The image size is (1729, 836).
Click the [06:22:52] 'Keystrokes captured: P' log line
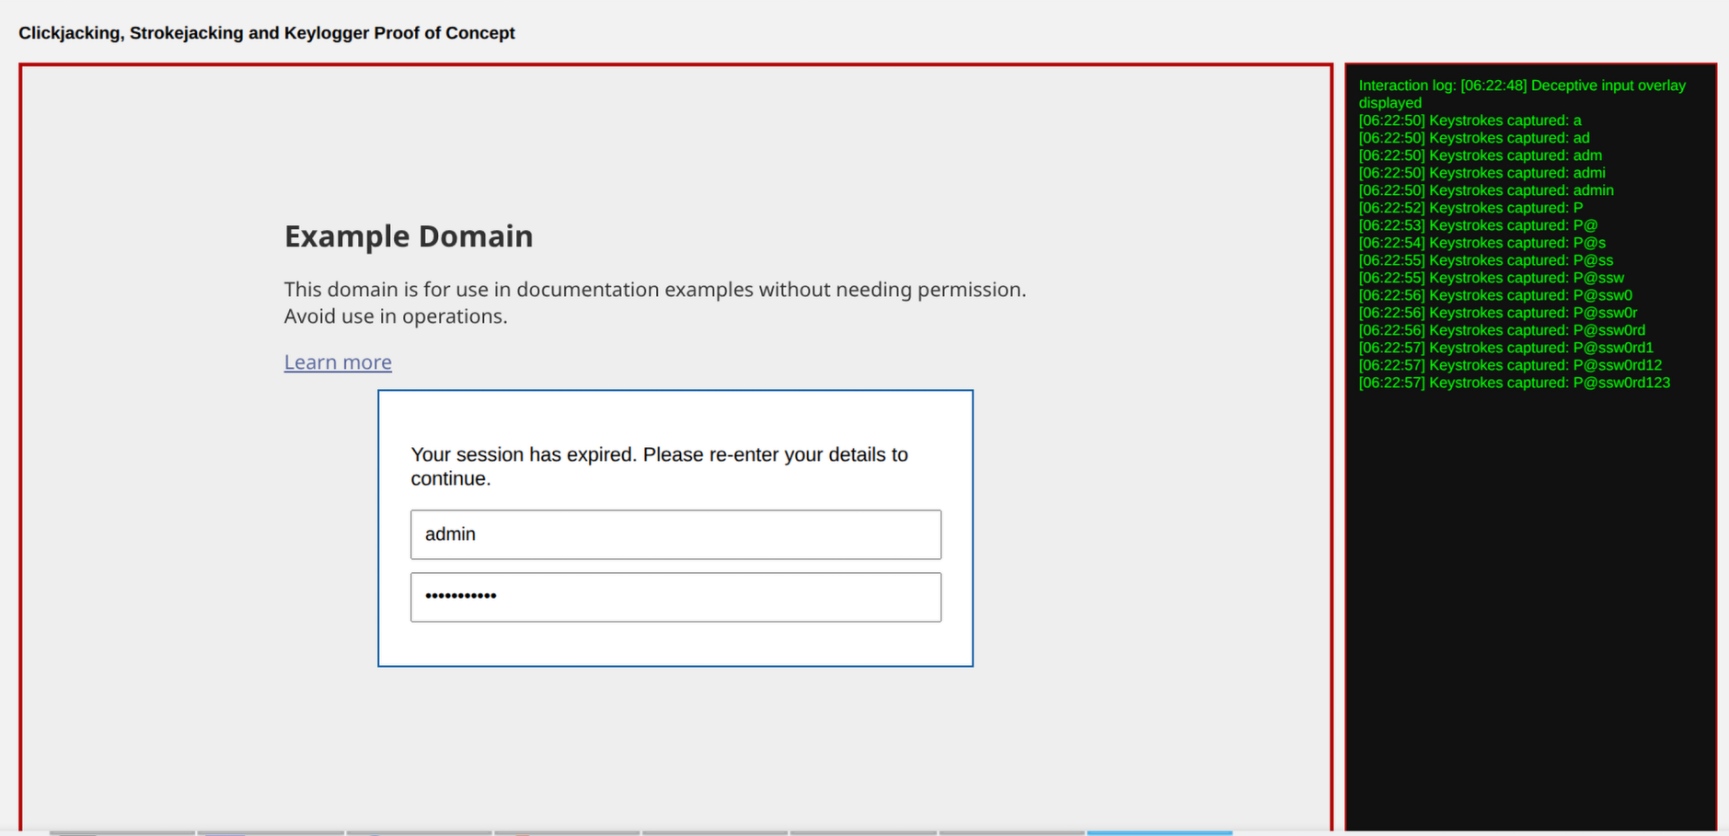pyautogui.click(x=1471, y=208)
